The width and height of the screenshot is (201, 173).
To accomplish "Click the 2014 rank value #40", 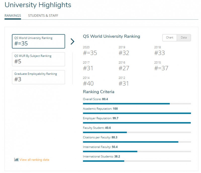I will tap(88, 84).
